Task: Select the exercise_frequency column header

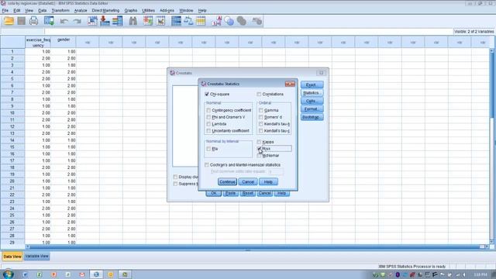Action: click(x=38, y=42)
